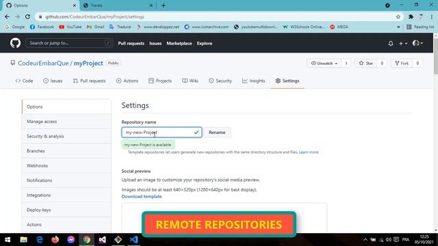Switch to the Actions tab
Image resolution: width=438 pixels, height=246 pixels.
pos(127,81)
